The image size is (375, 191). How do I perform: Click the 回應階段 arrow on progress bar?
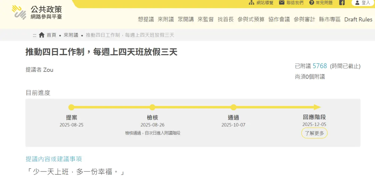(x=317, y=107)
